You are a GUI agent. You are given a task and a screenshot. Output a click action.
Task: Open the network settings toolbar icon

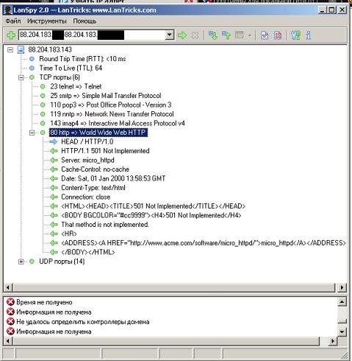click(x=295, y=35)
